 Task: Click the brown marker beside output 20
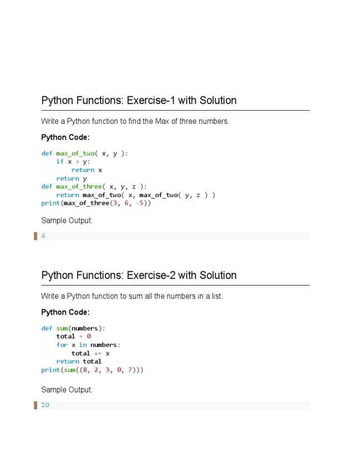pyautogui.click(x=36, y=405)
